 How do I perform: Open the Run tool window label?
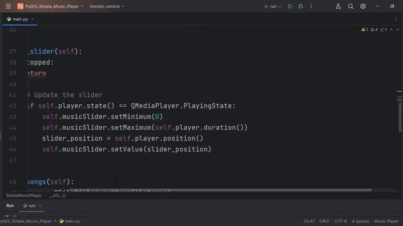tap(10, 206)
